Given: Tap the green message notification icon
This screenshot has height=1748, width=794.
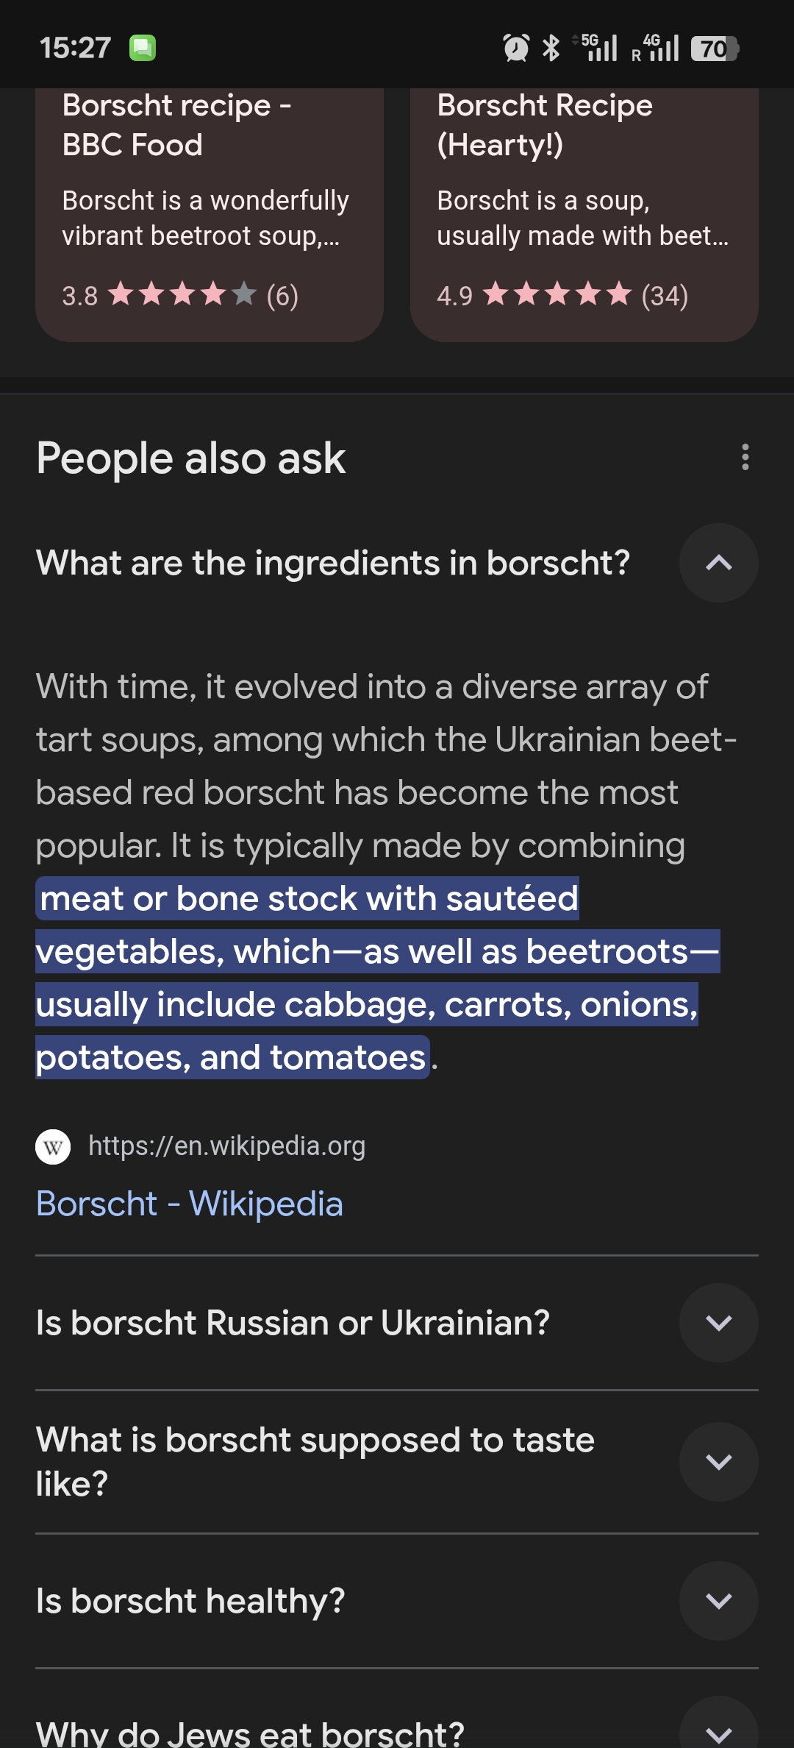Looking at the screenshot, I should click(x=143, y=49).
